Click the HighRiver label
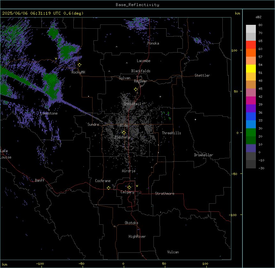This screenshot has width=275, height=268. pyautogui.click(x=137, y=236)
